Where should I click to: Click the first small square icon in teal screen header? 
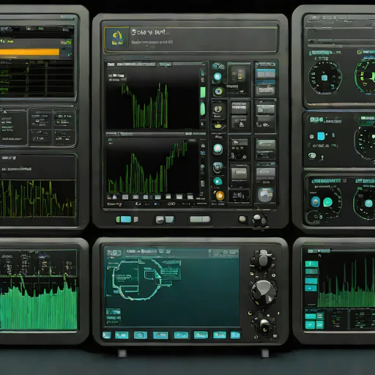point(161,251)
